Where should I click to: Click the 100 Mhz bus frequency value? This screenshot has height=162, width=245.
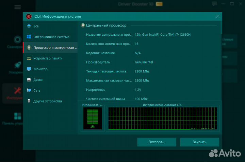click(x=141, y=99)
